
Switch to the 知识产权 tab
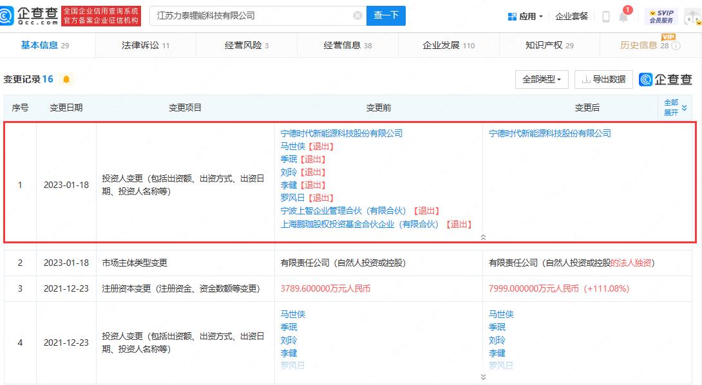point(549,45)
